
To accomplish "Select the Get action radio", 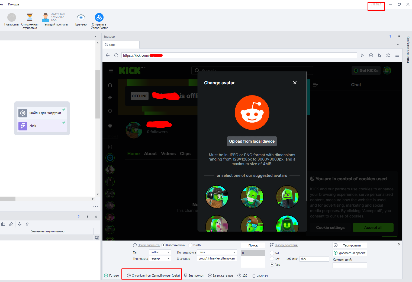I will pos(272,259).
